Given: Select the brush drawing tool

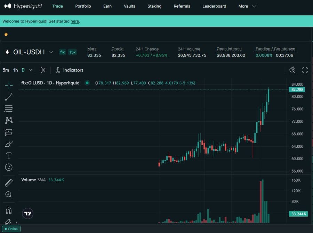Looking at the screenshot, I should click(9, 144).
